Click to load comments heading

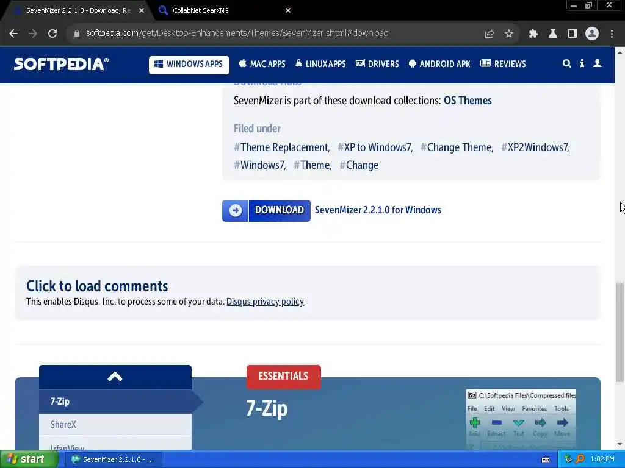pos(97,286)
